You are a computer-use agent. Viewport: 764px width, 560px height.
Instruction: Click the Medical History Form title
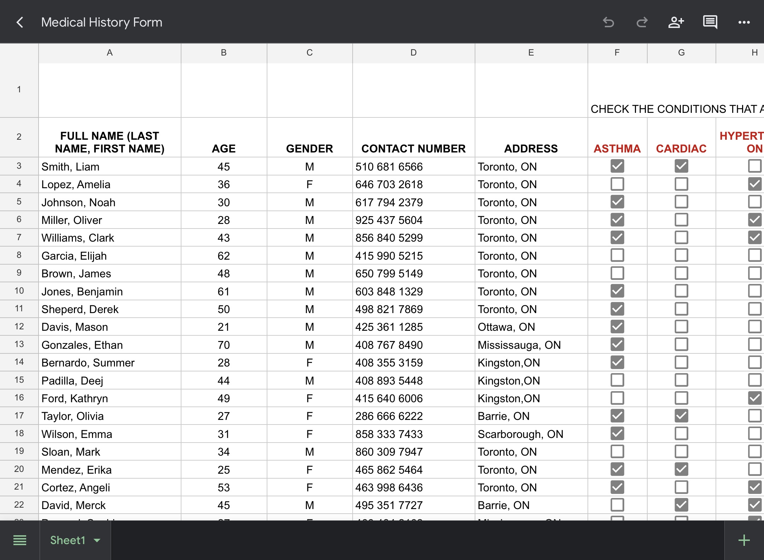click(102, 22)
